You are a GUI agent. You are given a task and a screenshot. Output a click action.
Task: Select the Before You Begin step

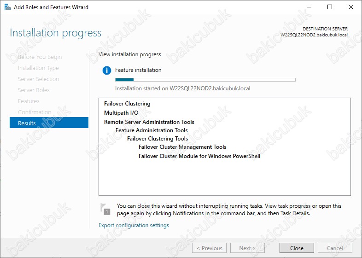point(40,57)
